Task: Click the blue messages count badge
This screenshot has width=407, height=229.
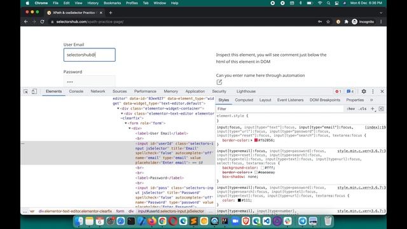Action: (350, 92)
